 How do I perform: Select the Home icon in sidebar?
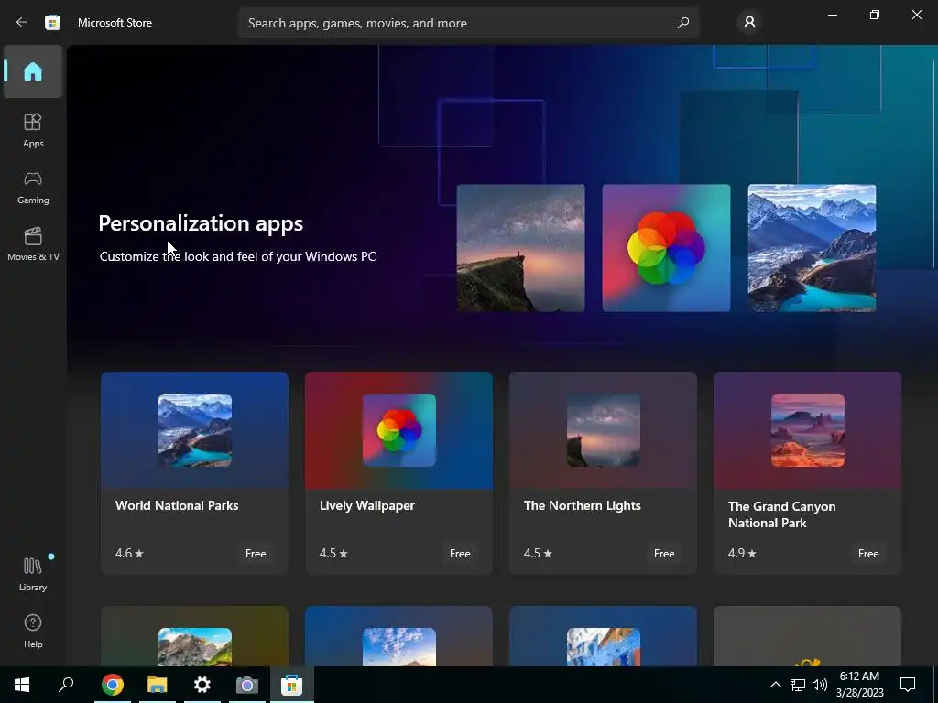(33, 71)
